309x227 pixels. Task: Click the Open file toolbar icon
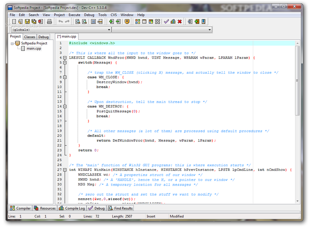coord(21,21)
